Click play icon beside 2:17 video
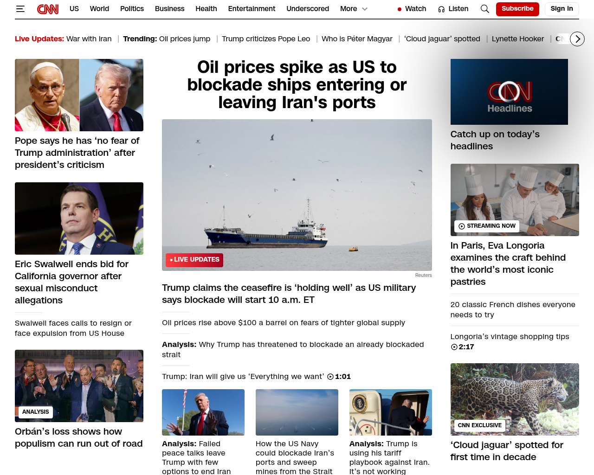Viewport: 594px width, 475px height. point(454,347)
